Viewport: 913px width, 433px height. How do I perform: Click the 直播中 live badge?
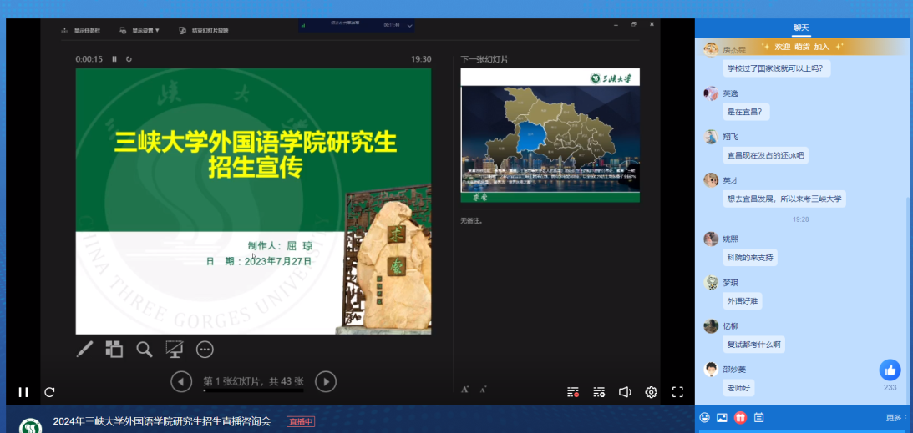coord(301,421)
